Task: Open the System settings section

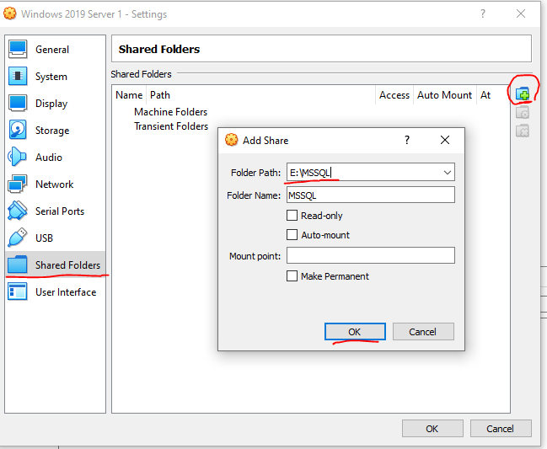Action: coord(51,77)
